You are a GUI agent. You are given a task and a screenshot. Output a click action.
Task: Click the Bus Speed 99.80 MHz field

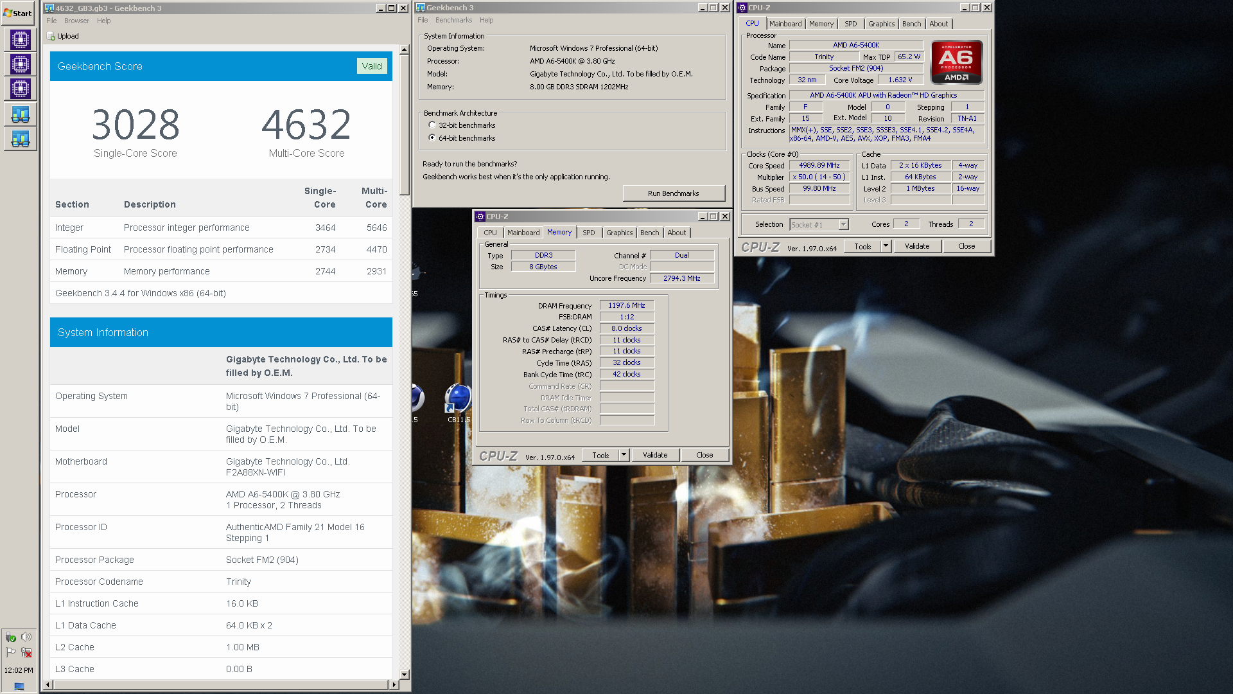[x=819, y=189]
